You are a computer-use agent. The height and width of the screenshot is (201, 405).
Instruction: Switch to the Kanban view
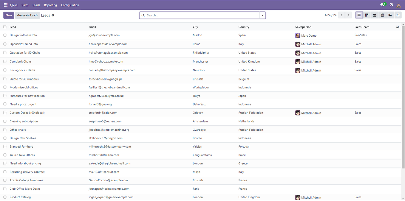pyautogui.click(x=367, y=15)
